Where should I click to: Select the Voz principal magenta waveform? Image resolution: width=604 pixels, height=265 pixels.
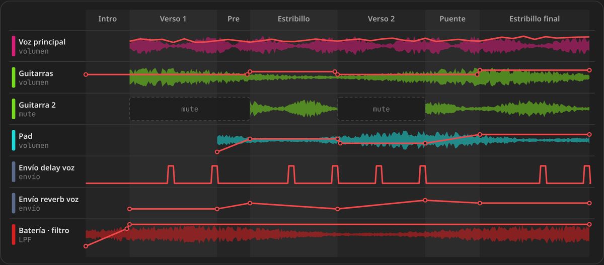[x=359, y=47]
